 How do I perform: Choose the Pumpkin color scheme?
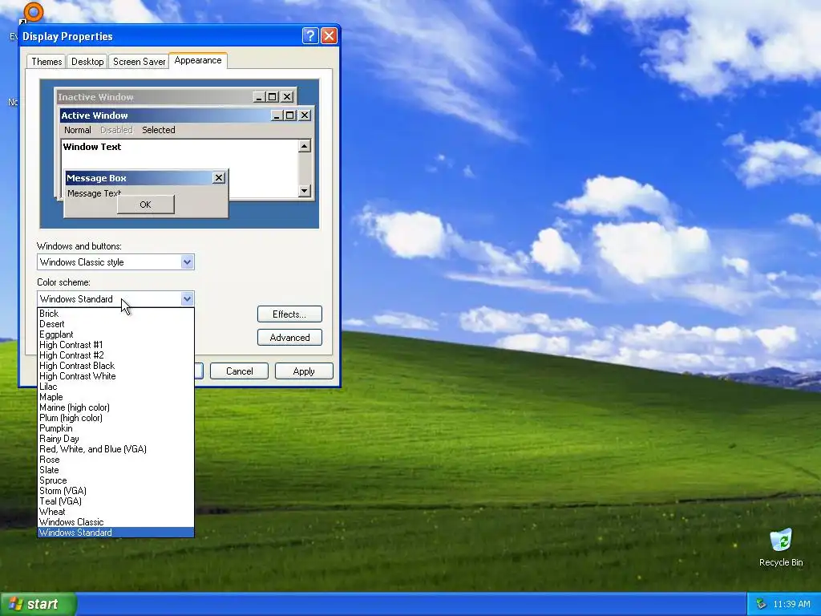[x=115, y=428]
